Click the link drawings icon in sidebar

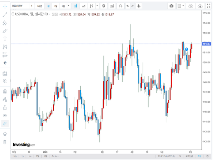[5, 124]
